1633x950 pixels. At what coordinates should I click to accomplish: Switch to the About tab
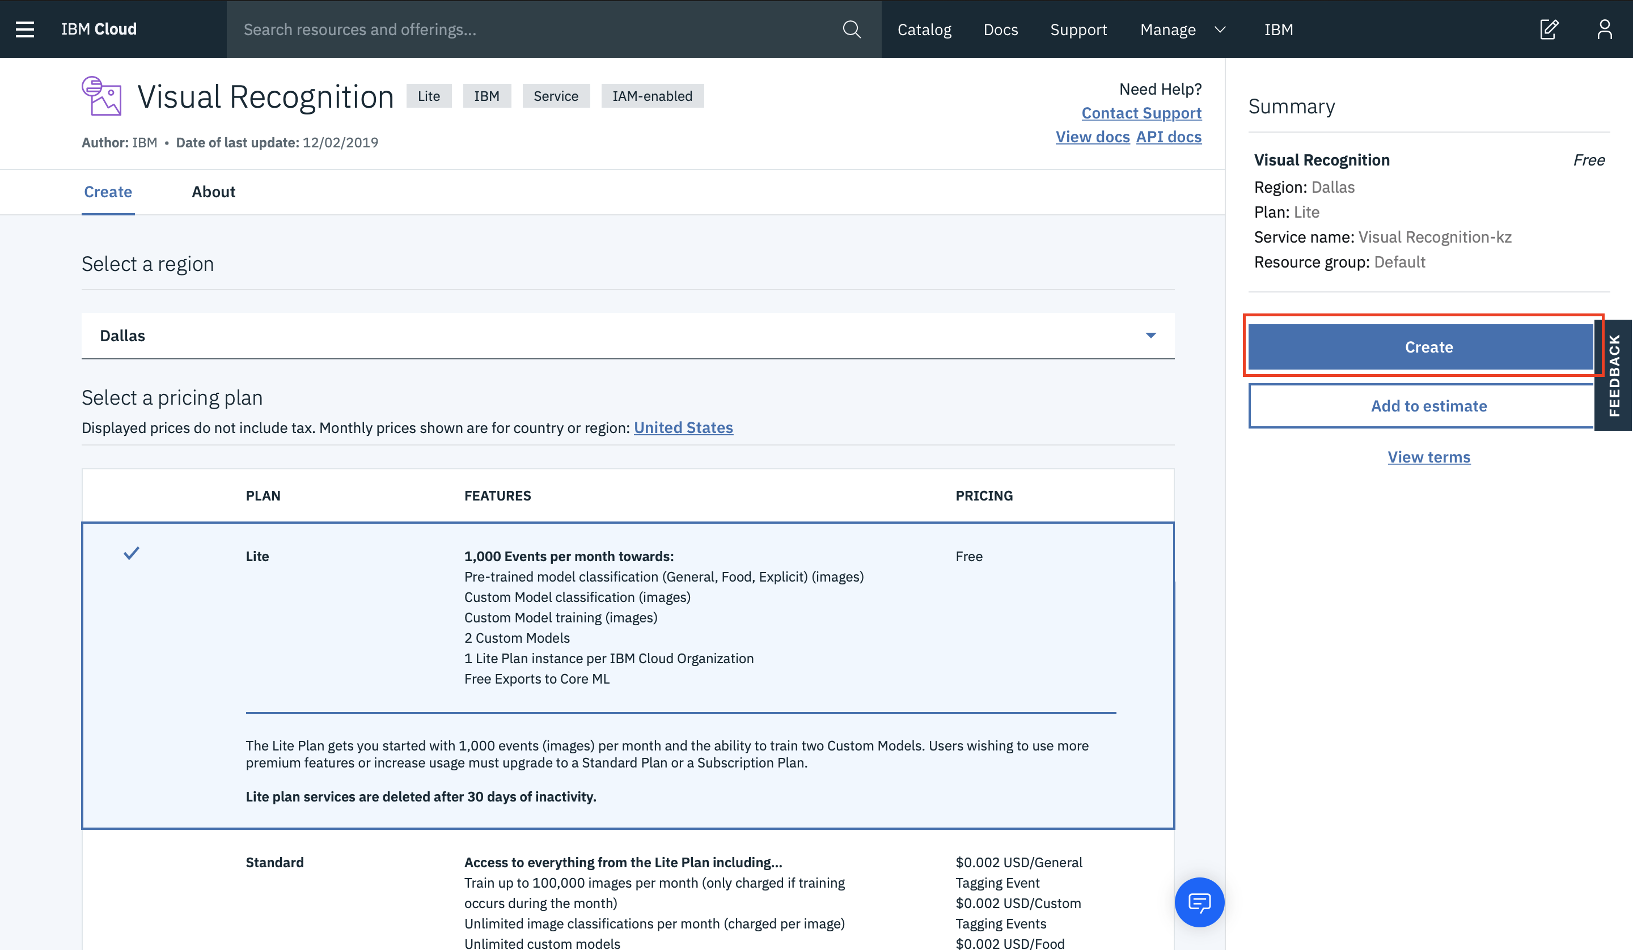[x=213, y=192]
